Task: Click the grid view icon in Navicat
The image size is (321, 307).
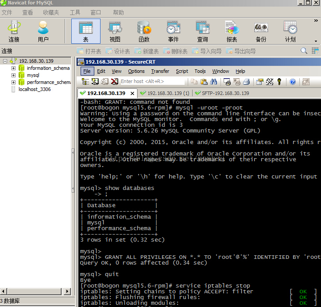Action: 315,51
